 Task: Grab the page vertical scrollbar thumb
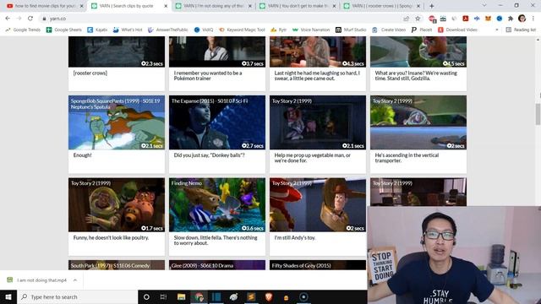click(538, 114)
